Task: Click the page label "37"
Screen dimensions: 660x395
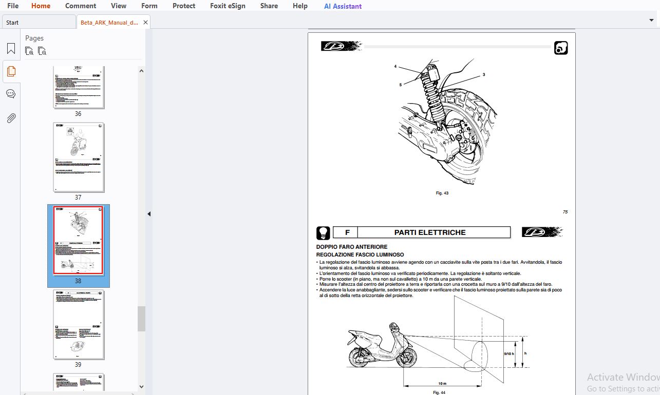Action: 78,197
